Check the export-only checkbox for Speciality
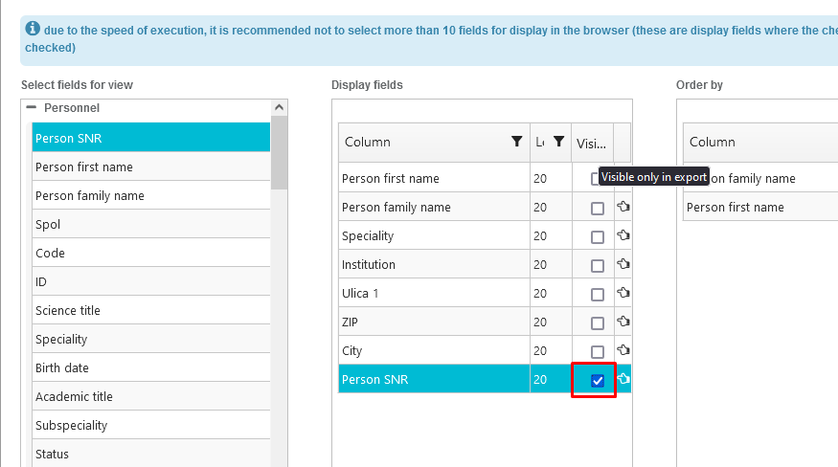 [x=598, y=237]
